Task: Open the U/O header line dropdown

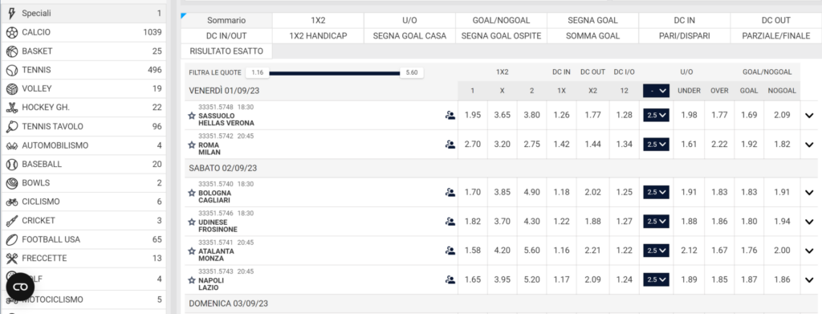Action: tap(656, 91)
